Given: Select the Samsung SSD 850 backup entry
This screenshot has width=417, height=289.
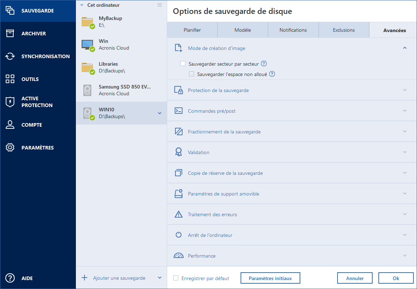Looking at the screenshot, I should [121, 90].
